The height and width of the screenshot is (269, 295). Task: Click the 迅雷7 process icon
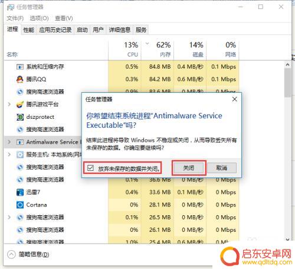[x=20, y=192]
